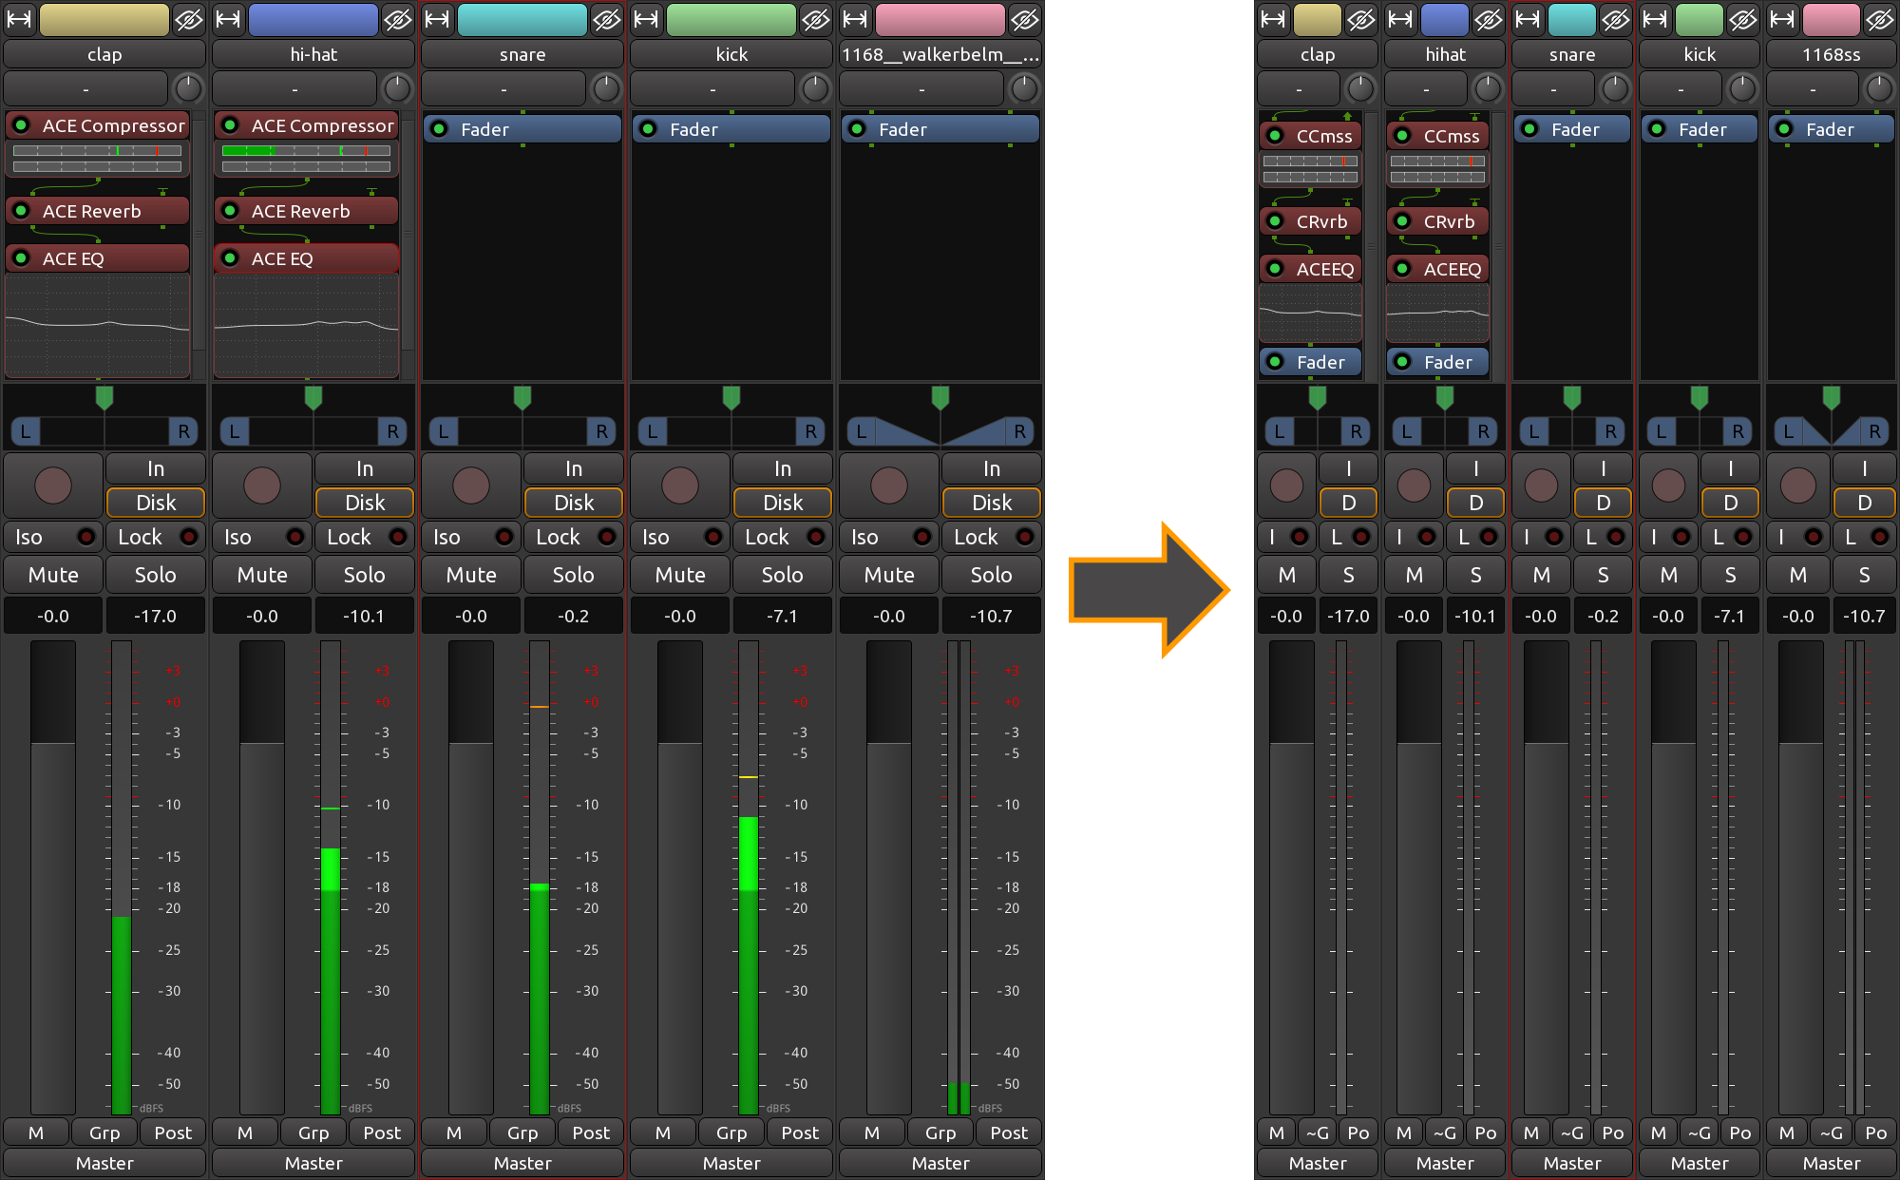
Task: Click trim knob on wide clap strip
Action: pyautogui.click(x=188, y=89)
